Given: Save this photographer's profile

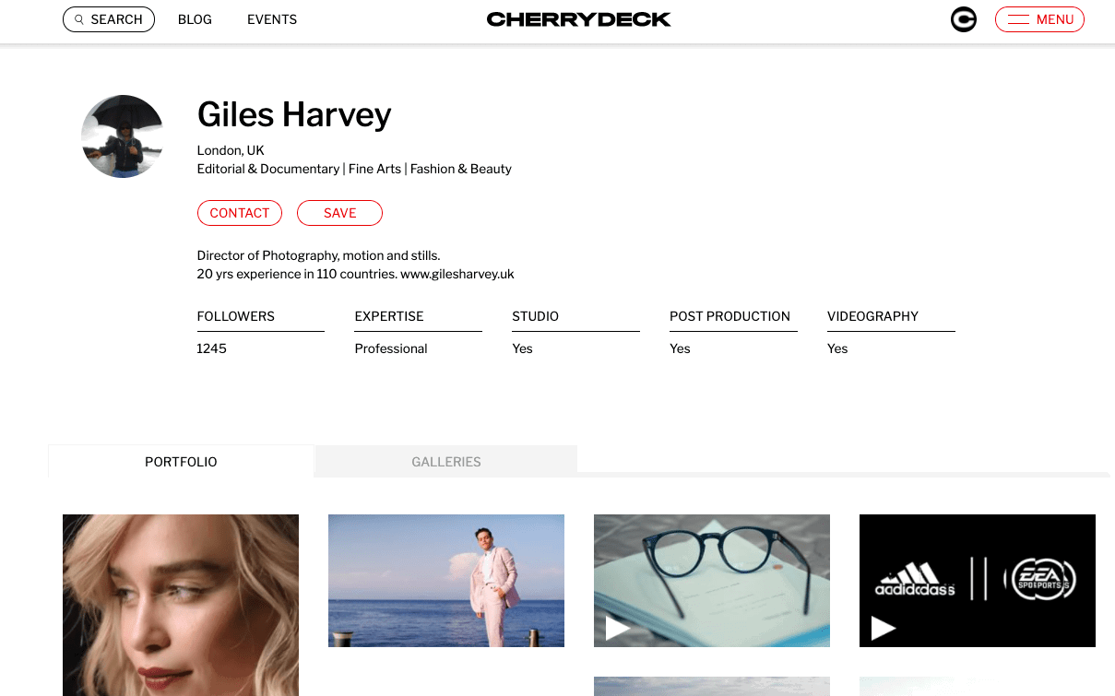Looking at the screenshot, I should coord(339,213).
